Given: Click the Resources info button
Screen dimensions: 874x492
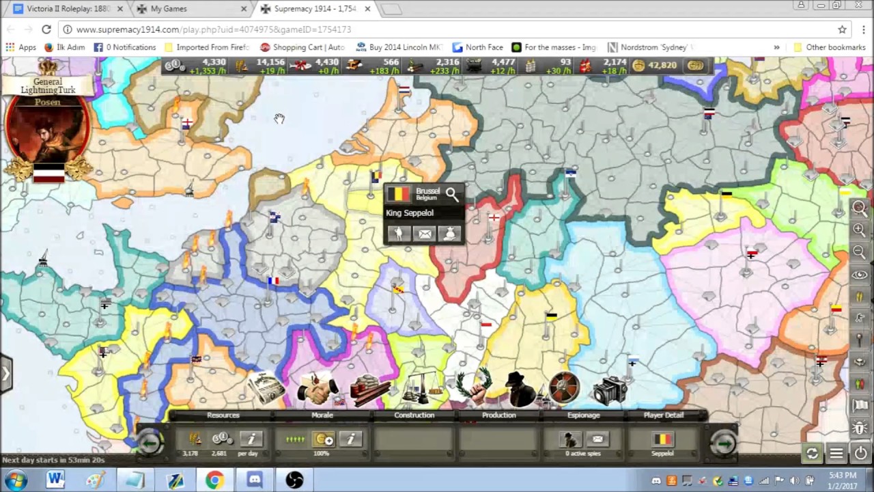Looking at the screenshot, I should point(251,439).
